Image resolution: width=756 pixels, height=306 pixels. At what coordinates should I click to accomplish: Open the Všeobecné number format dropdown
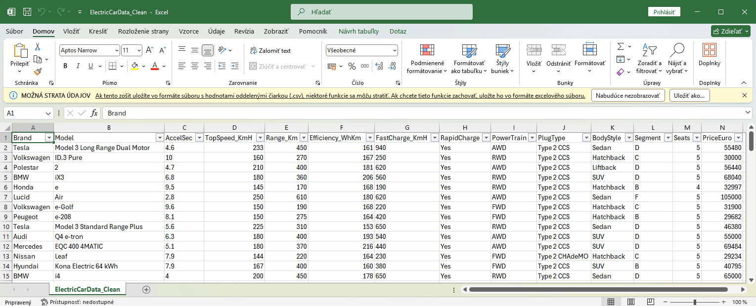pyautogui.click(x=395, y=50)
